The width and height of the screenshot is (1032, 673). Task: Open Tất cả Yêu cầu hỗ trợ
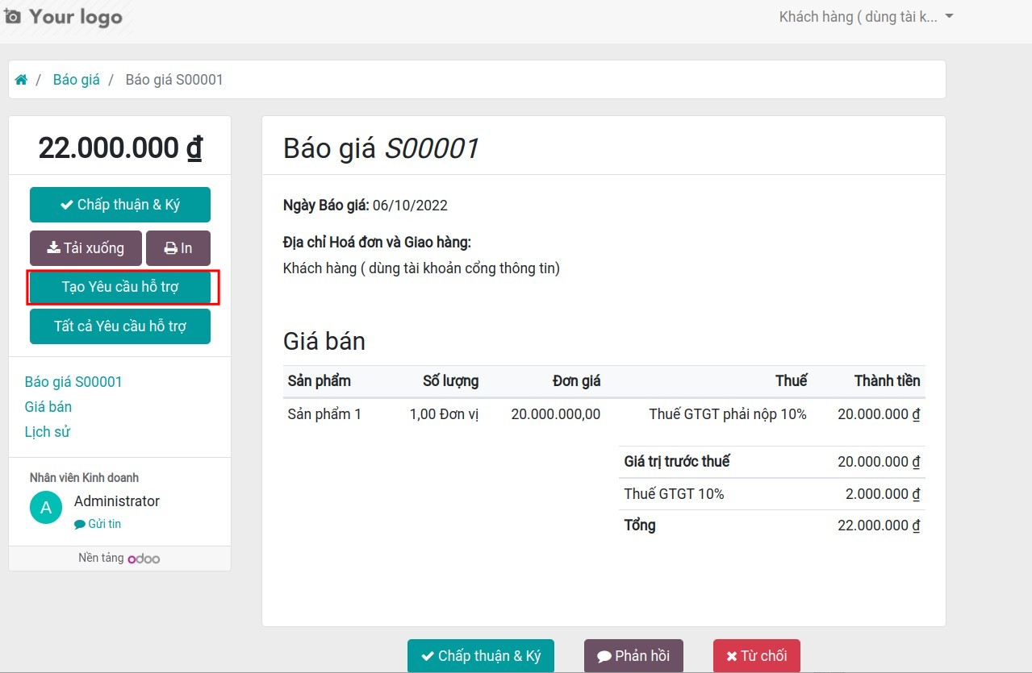click(120, 326)
